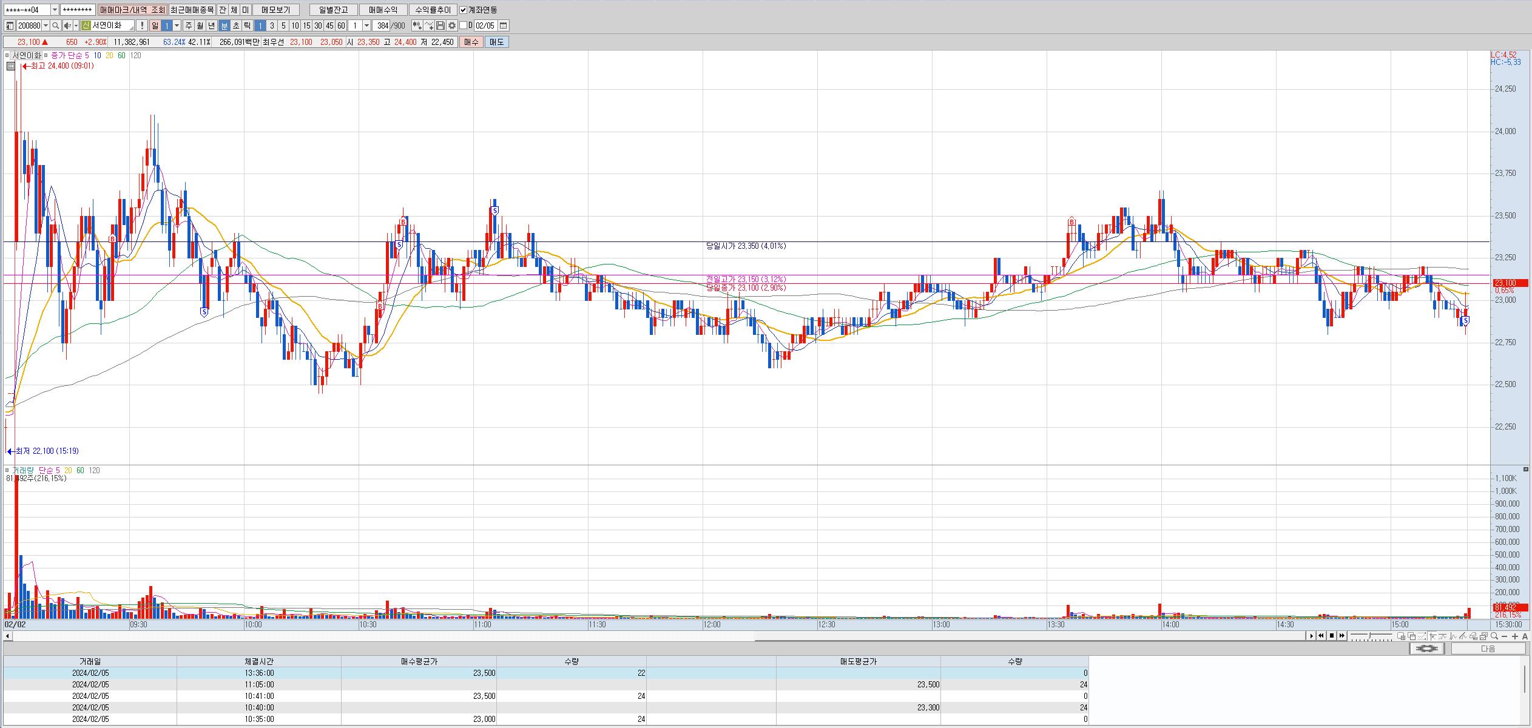Switch to 주 weekly chart period

coord(189,25)
